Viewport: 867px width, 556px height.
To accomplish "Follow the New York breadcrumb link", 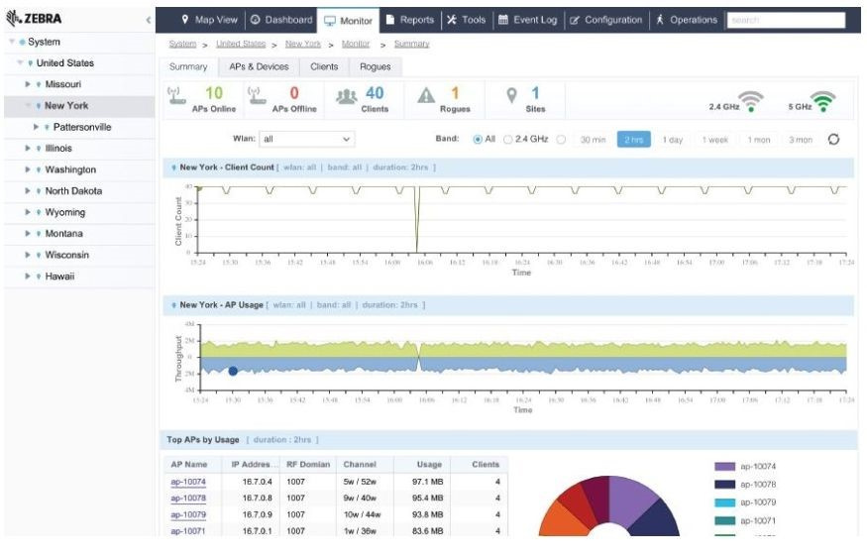I will 303,44.
